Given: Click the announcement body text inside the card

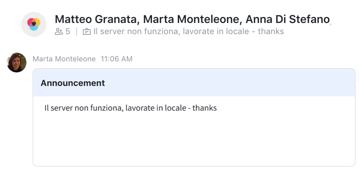Looking at the screenshot, I should tap(130, 108).
